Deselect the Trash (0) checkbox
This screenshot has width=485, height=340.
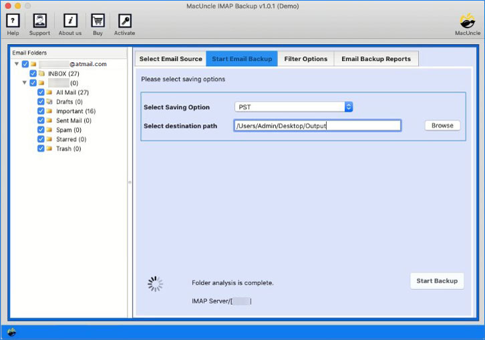[41, 149]
